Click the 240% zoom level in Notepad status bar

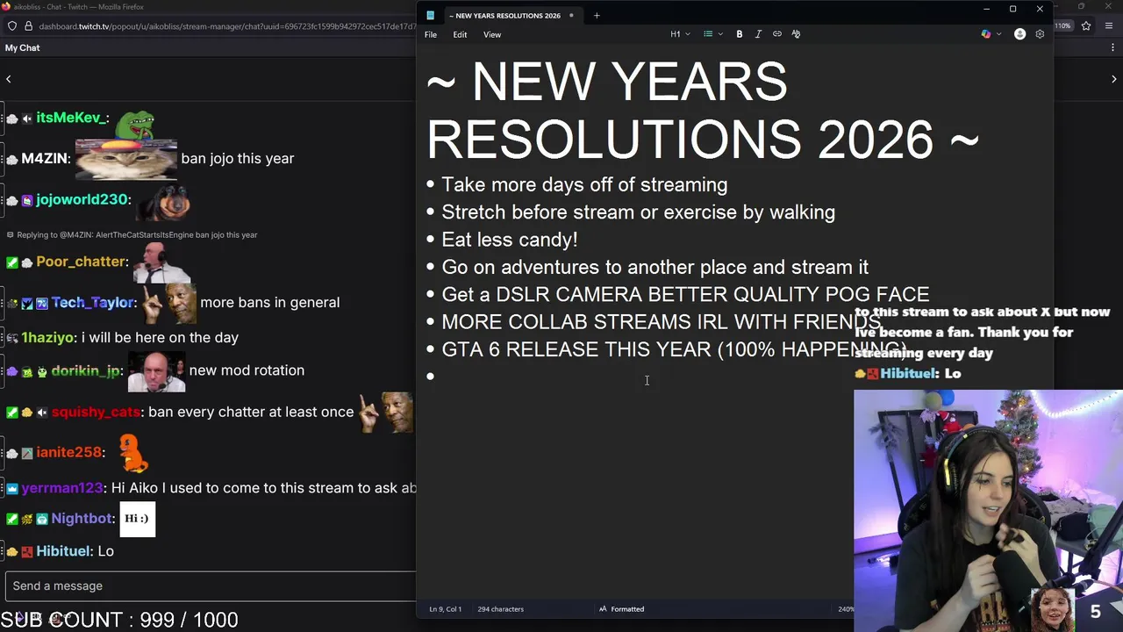[846, 609]
